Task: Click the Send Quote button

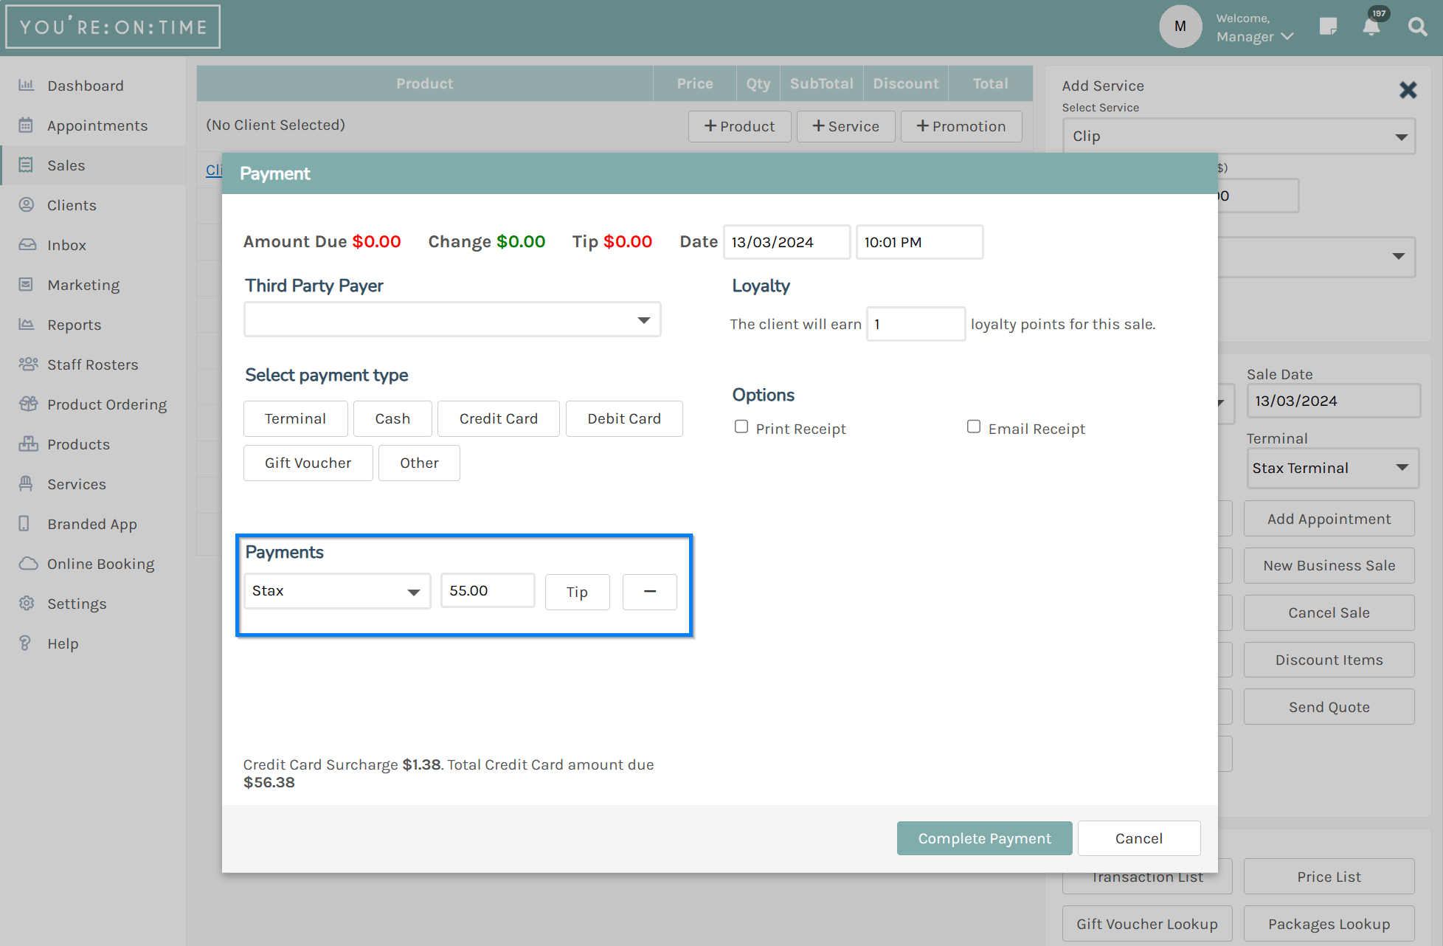Action: tap(1329, 706)
